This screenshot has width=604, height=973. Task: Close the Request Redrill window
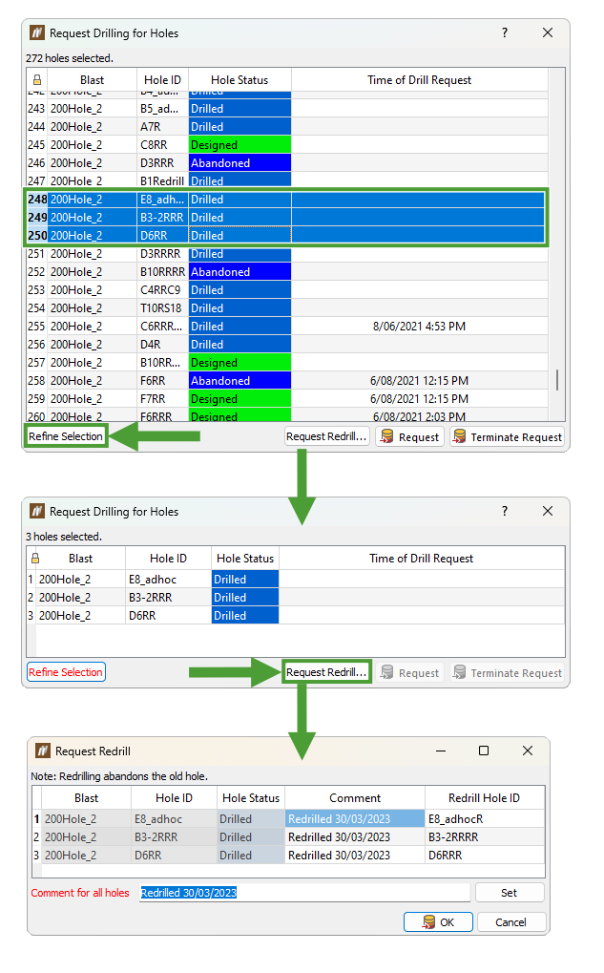coord(528,751)
